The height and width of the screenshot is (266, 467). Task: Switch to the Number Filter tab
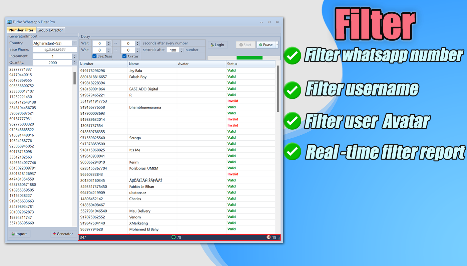click(x=21, y=30)
